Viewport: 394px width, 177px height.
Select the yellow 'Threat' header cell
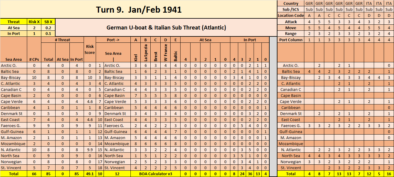tap(14, 22)
